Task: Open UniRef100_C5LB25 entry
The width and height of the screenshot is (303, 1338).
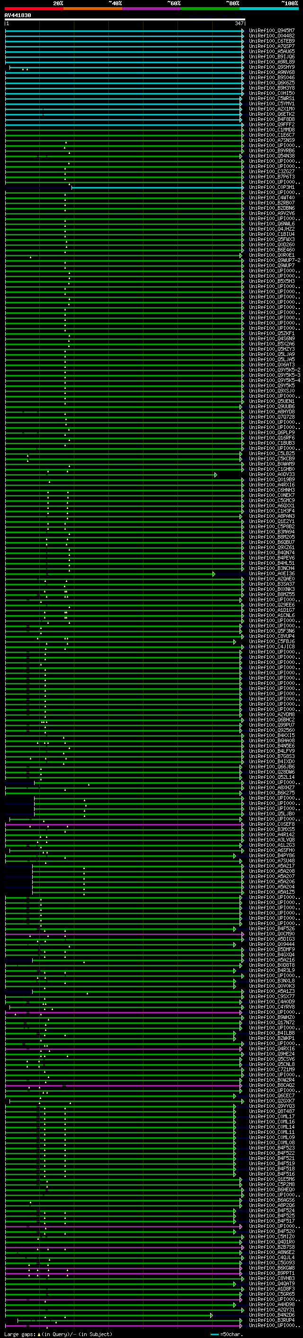Action: tap(272, 453)
